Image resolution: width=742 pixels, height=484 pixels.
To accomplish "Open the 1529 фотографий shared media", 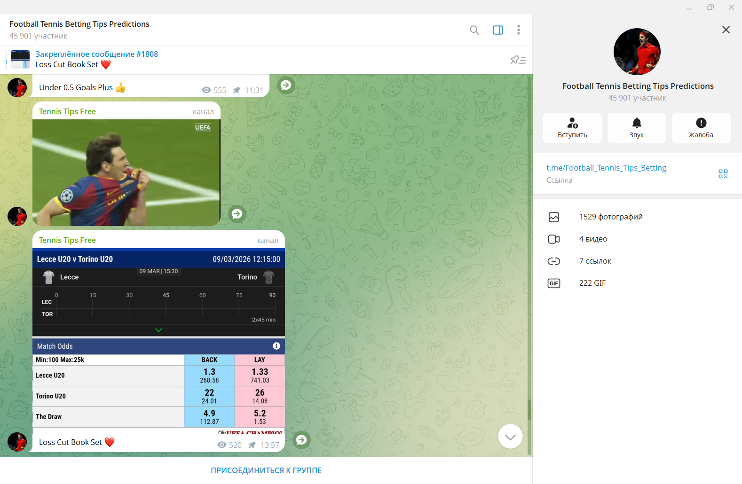I will (610, 217).
